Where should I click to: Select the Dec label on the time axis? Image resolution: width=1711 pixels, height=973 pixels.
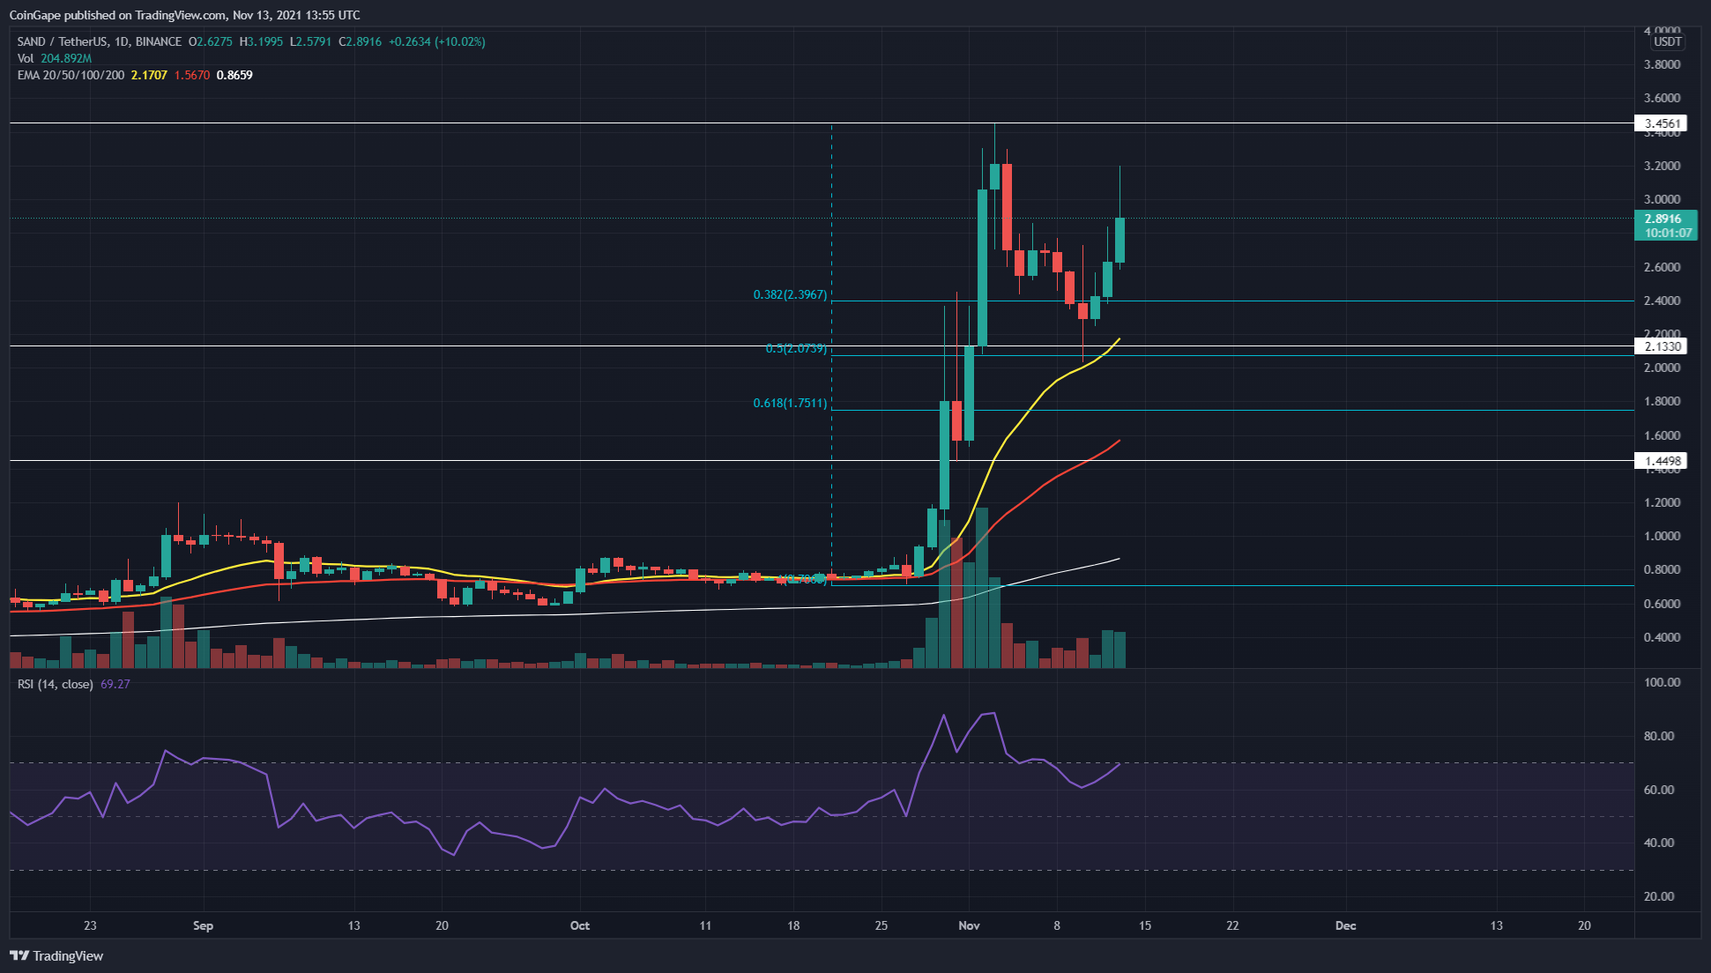point(1345,926)
